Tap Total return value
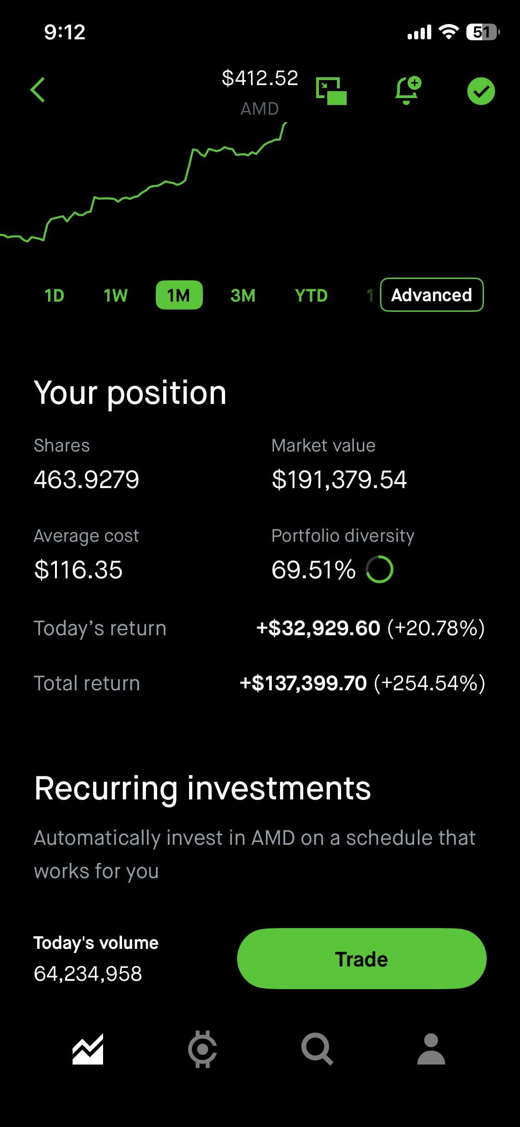Screen dimensions: 520x1127 point(362,683)
